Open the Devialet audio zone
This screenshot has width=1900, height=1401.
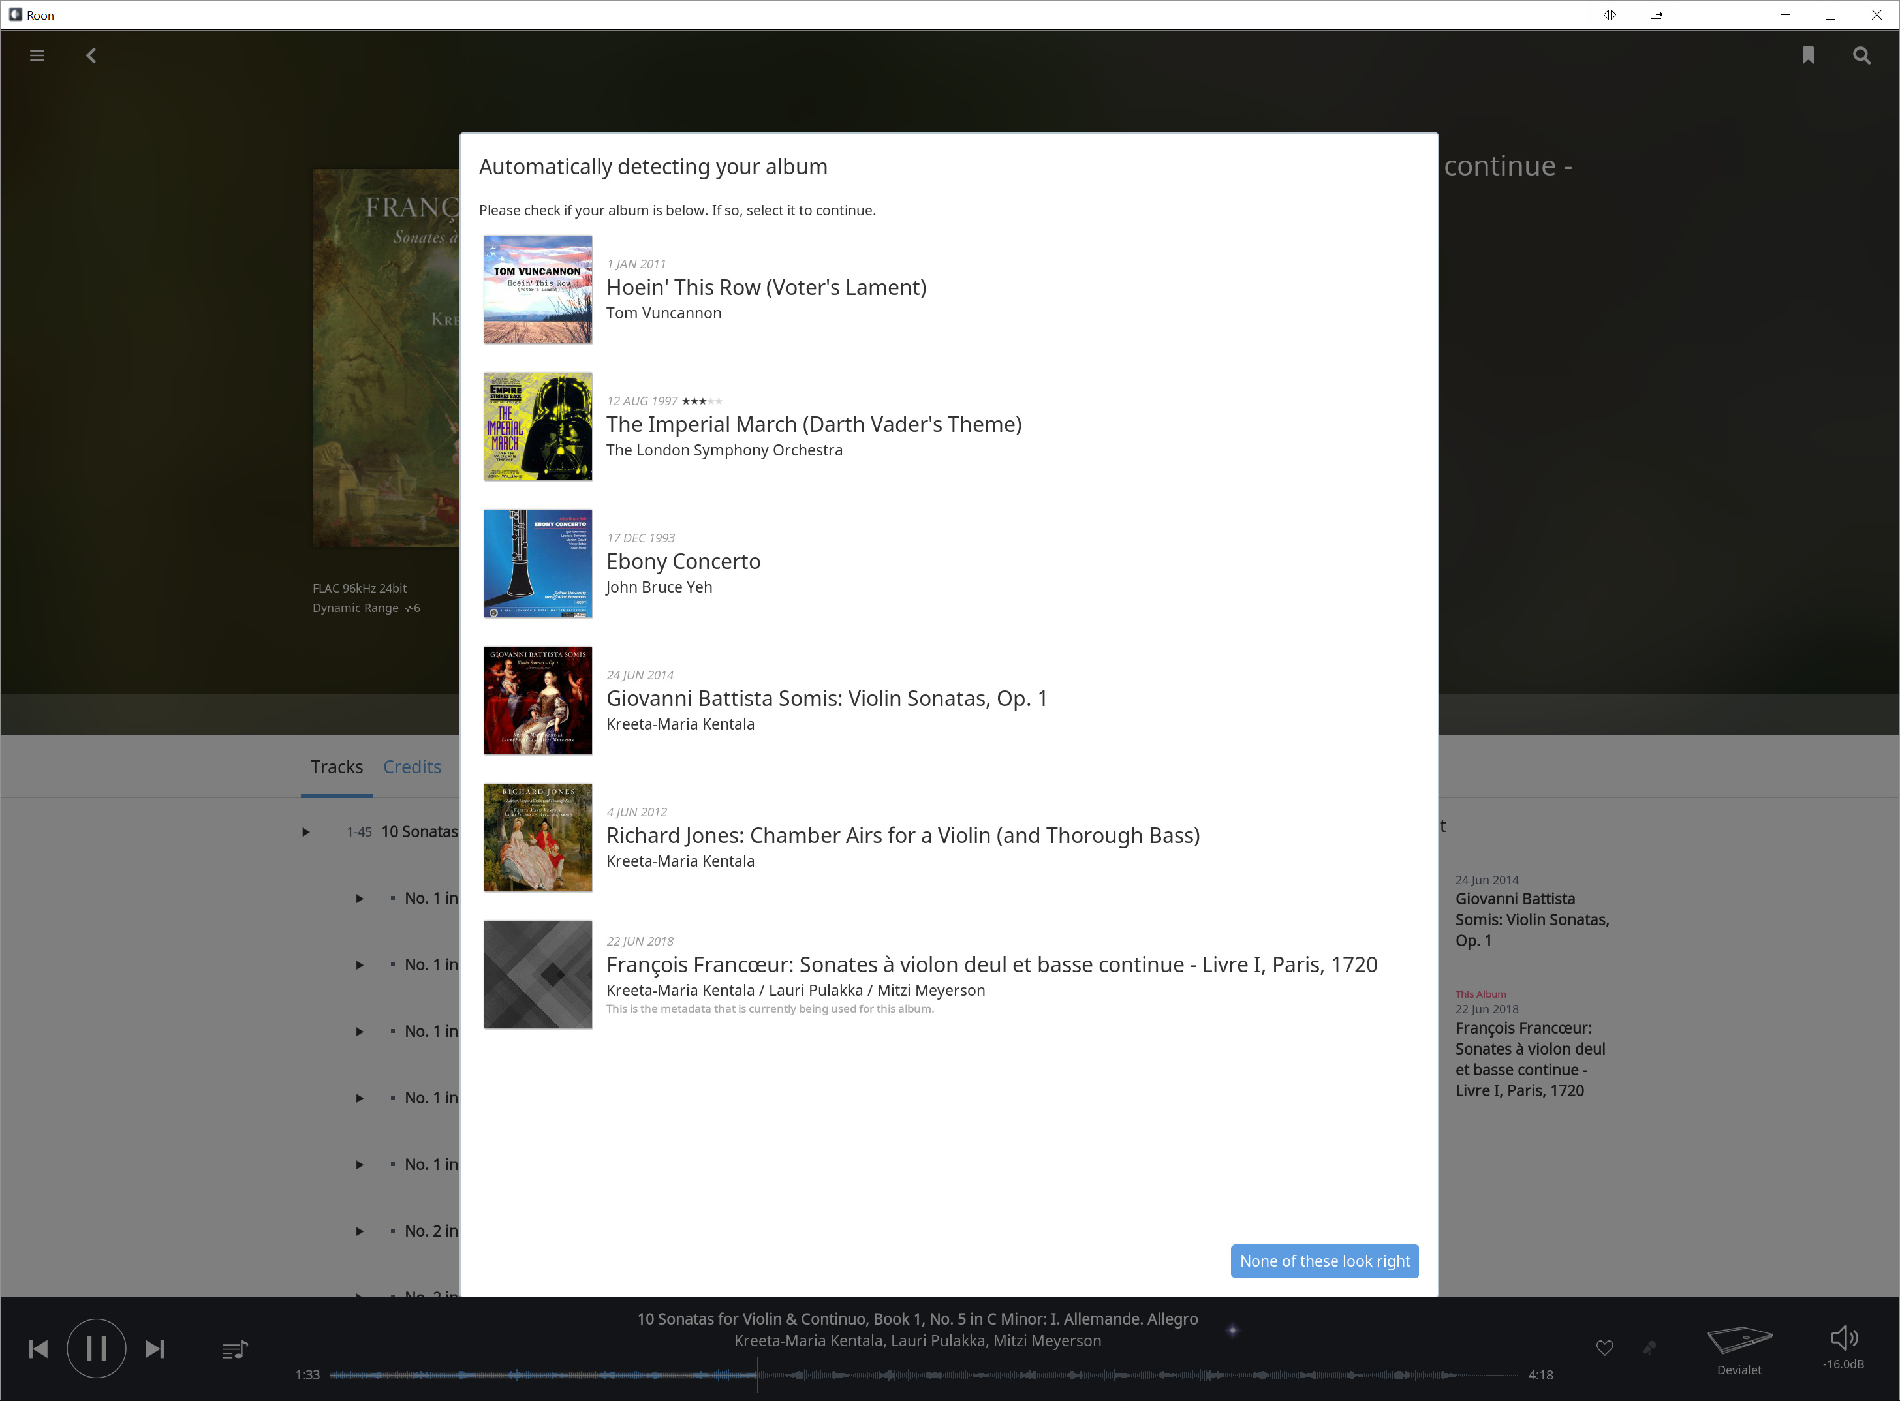point(1739,1350)
